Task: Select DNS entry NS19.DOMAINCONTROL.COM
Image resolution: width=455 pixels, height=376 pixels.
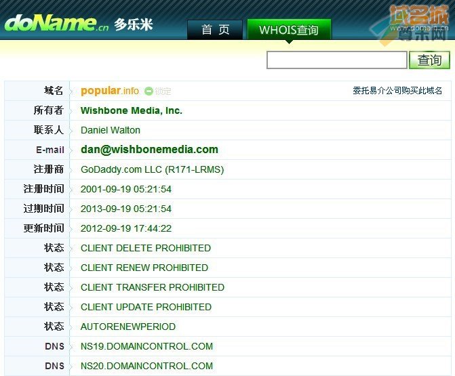Action: coord(146,346)
